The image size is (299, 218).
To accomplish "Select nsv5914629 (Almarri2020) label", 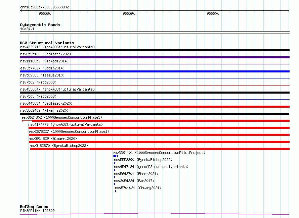I will 53,139.
